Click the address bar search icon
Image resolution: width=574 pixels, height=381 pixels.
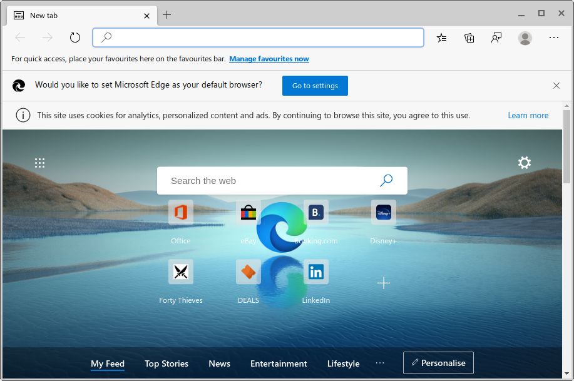point(106,38)
